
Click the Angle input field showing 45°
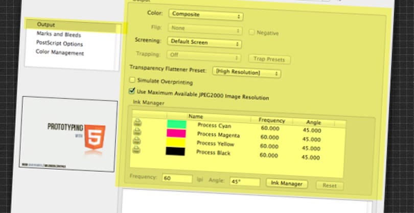pos(245,182)
